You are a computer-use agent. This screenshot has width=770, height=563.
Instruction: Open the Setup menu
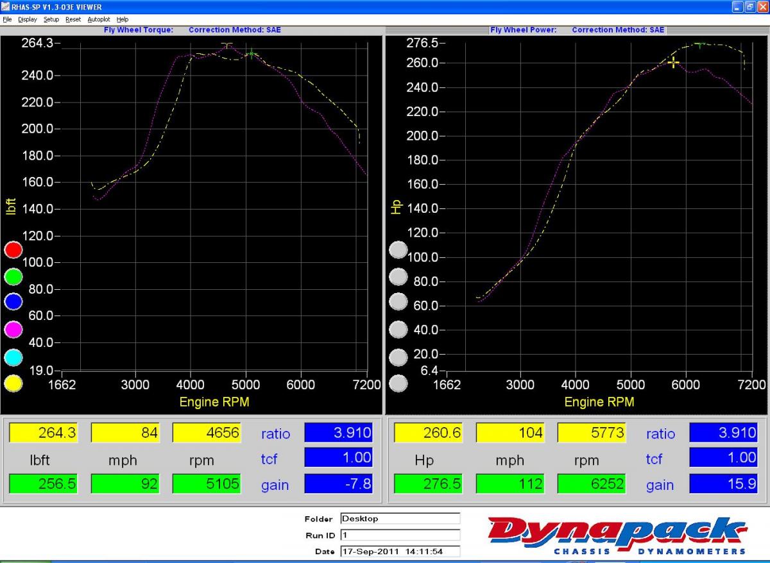pyautogui.click(x=51, y=19)
